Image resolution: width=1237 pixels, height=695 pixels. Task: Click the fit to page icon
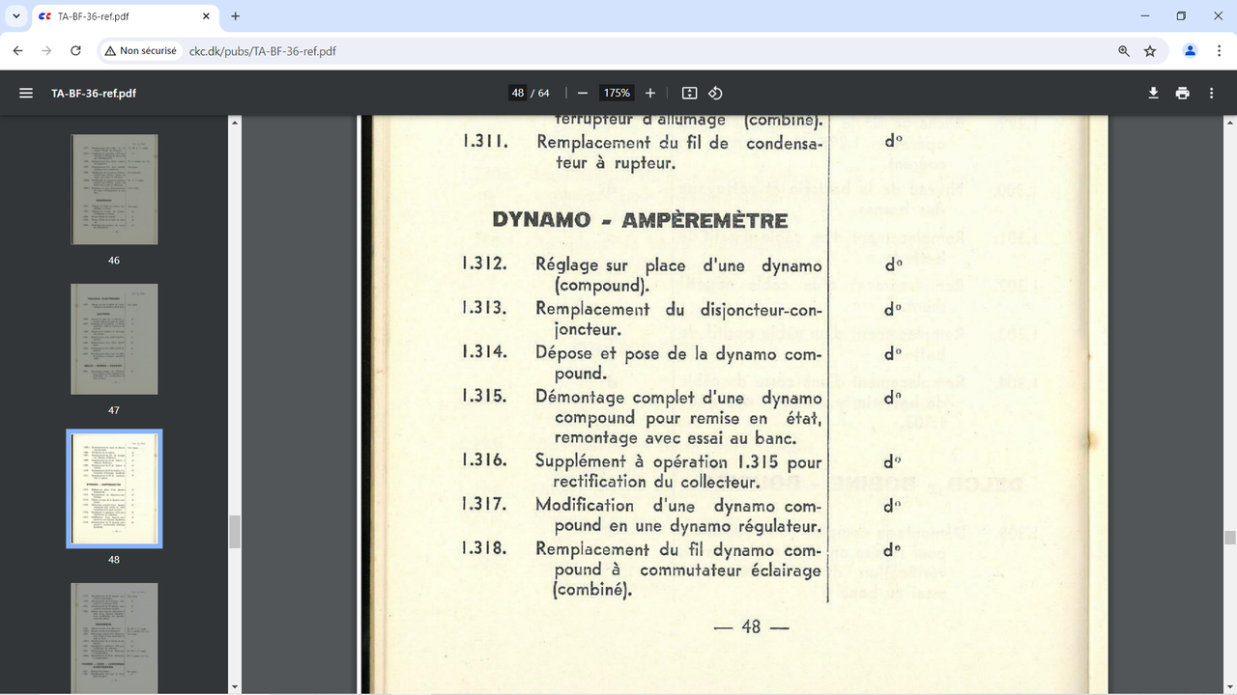(x=689, y=93)
